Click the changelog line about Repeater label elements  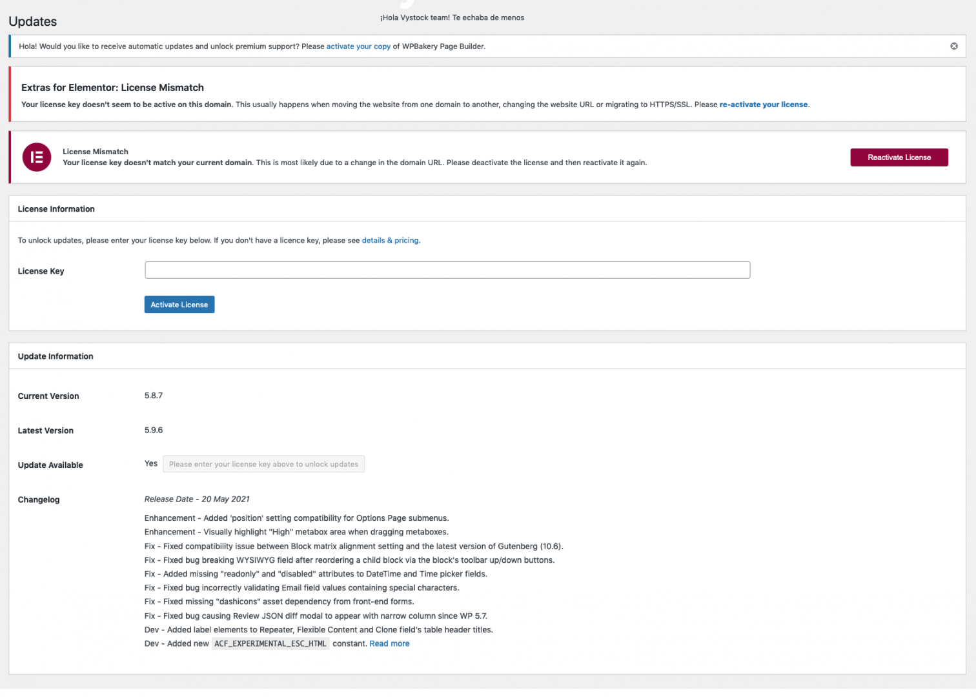coord(319,631)
